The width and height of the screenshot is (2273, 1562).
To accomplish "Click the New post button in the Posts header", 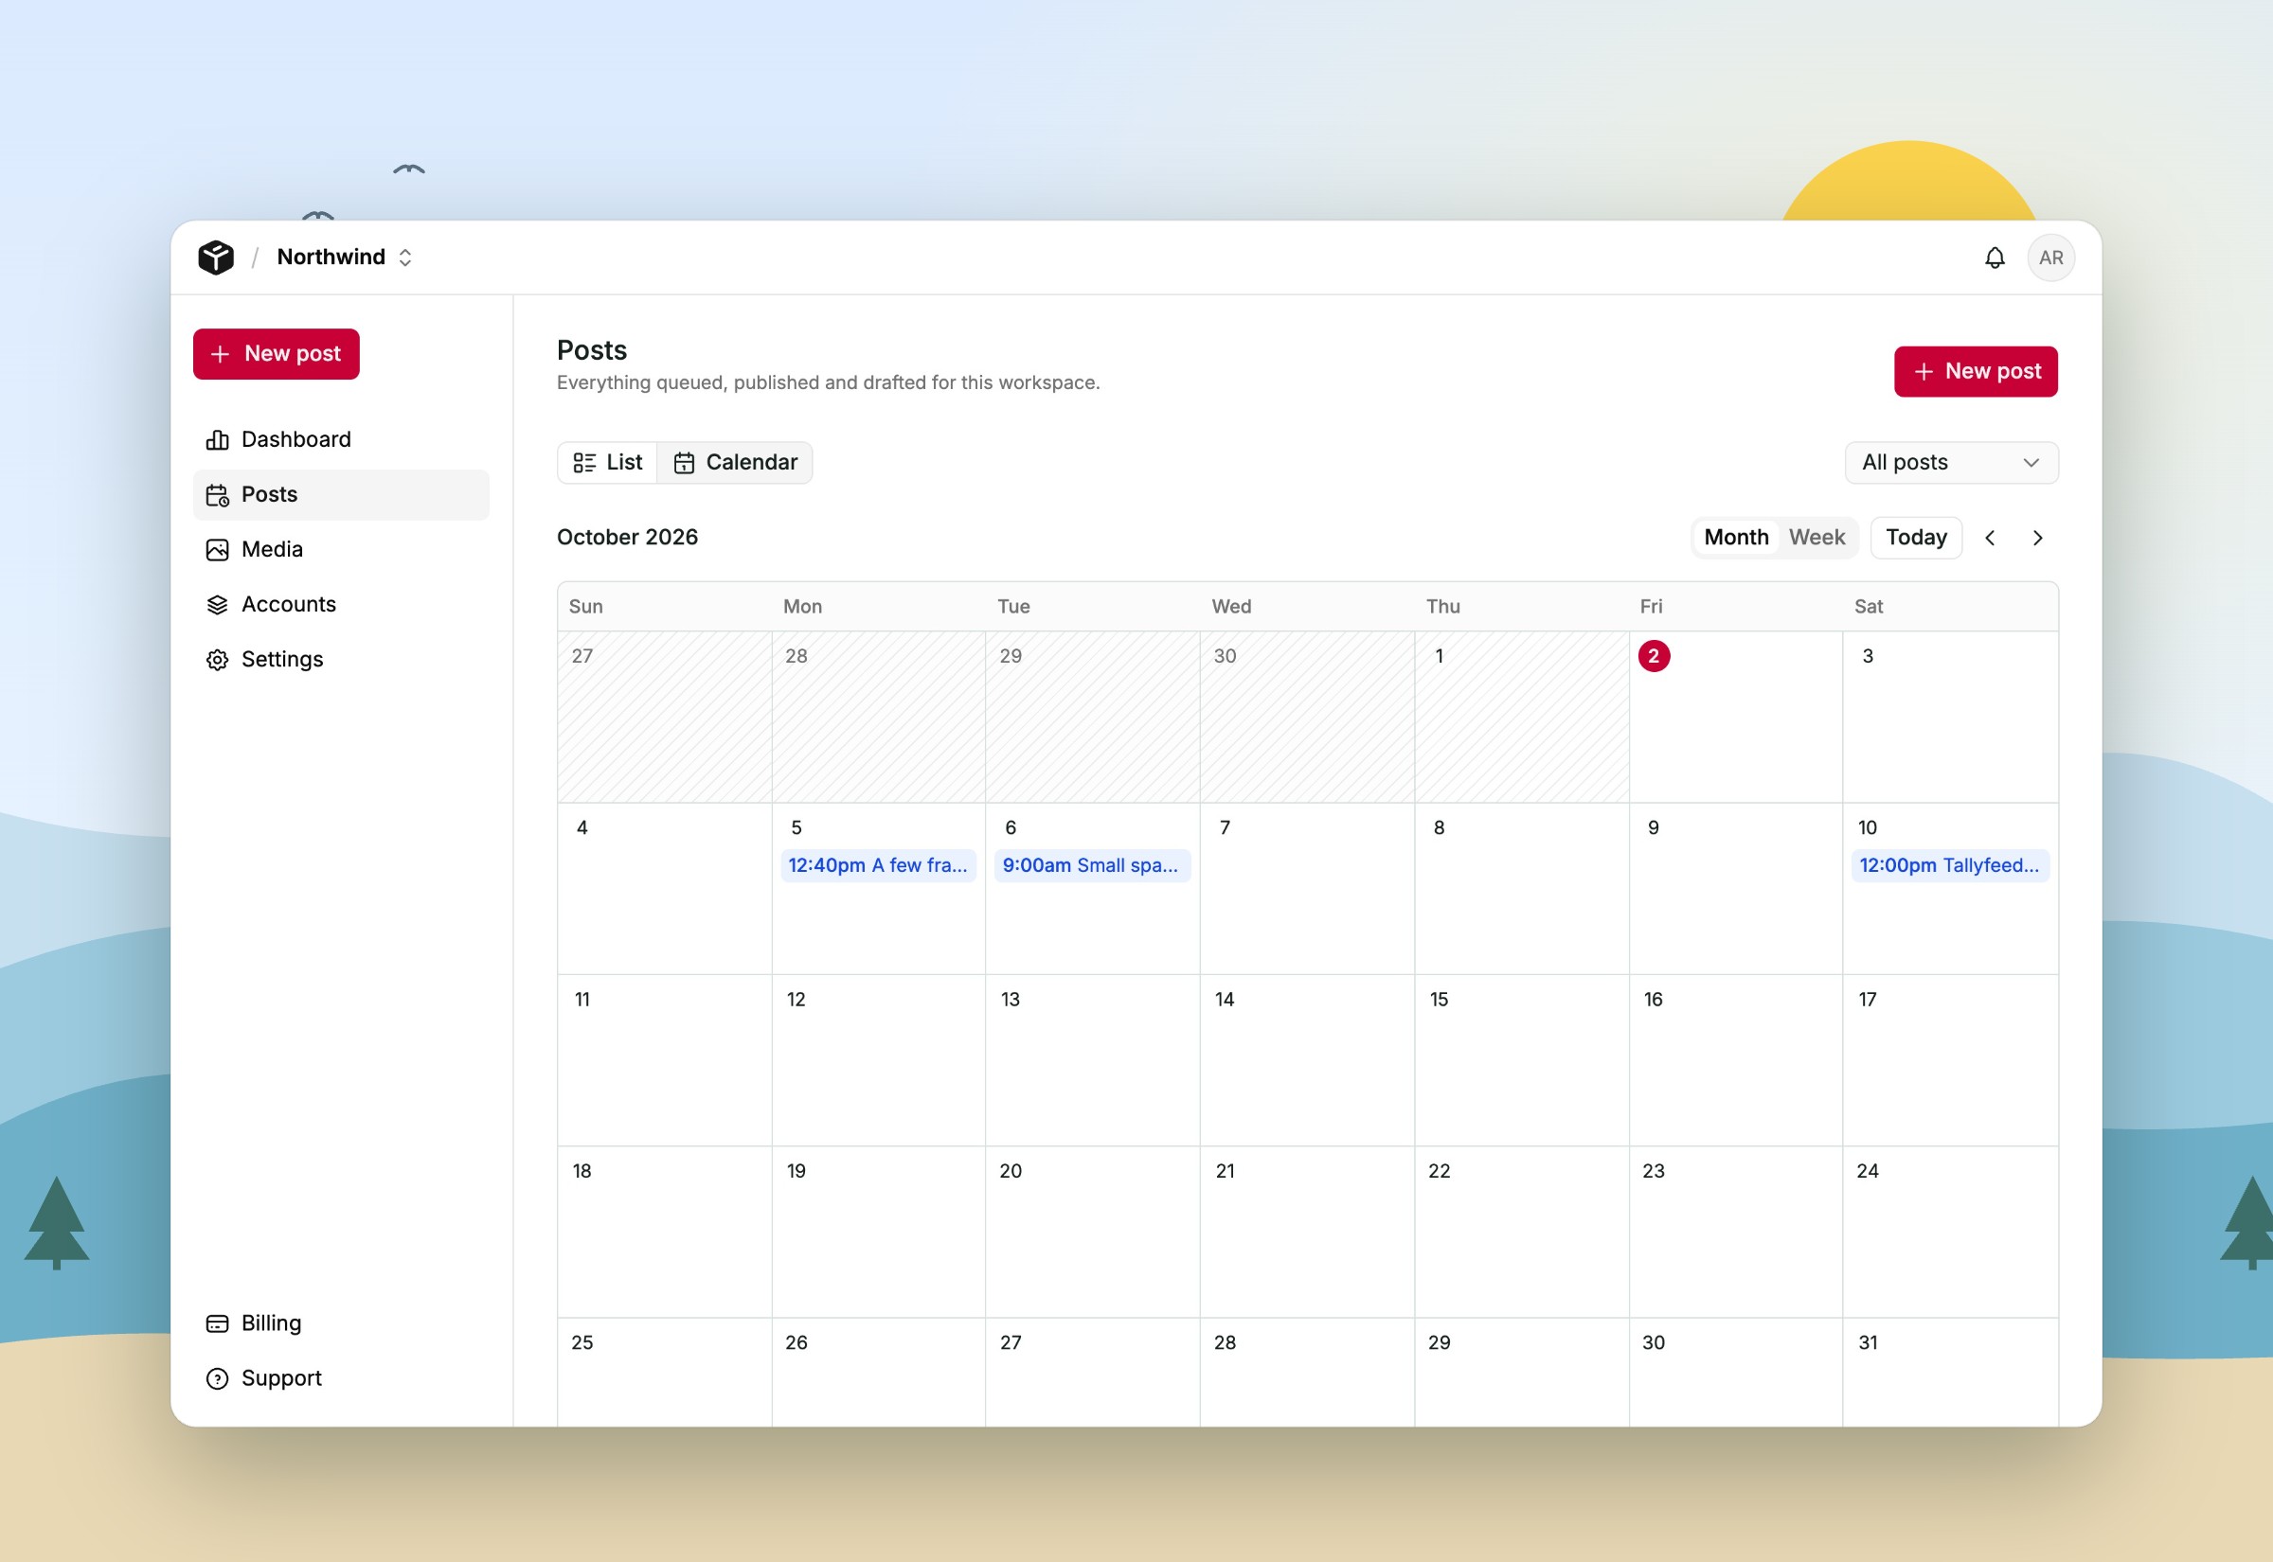I will point(1976,371).
